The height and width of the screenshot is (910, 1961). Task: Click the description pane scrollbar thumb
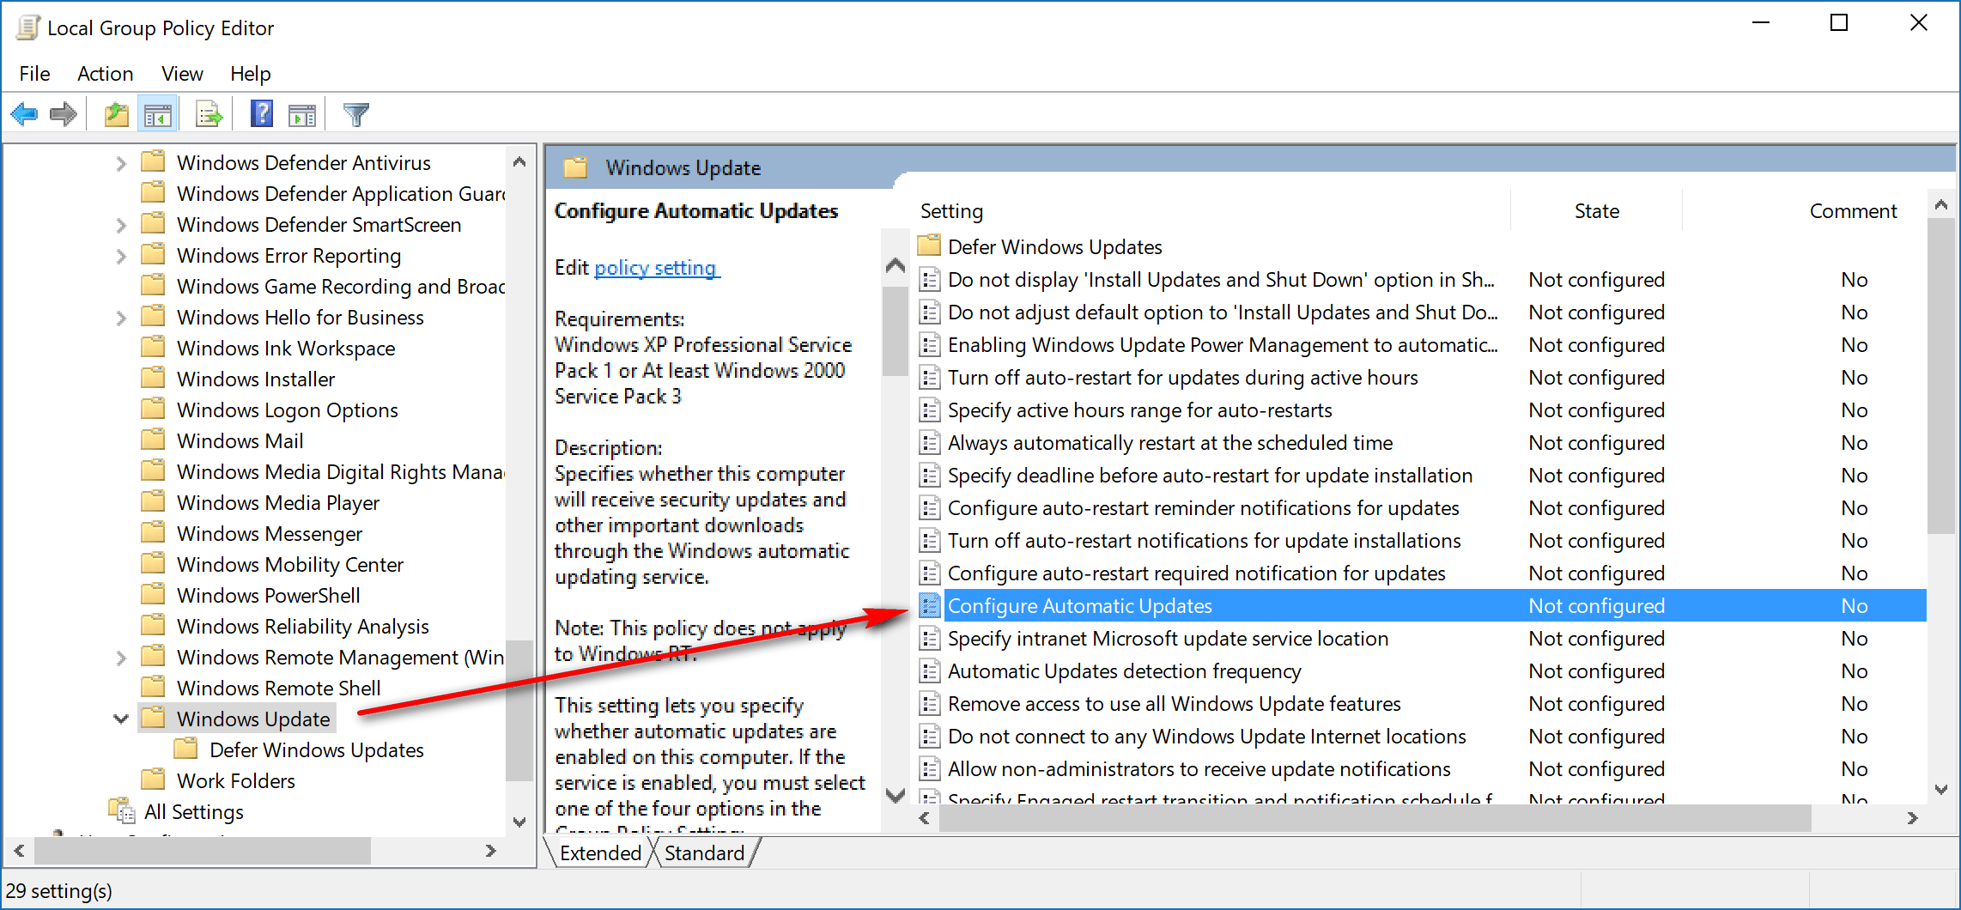[x=895, y=331]
